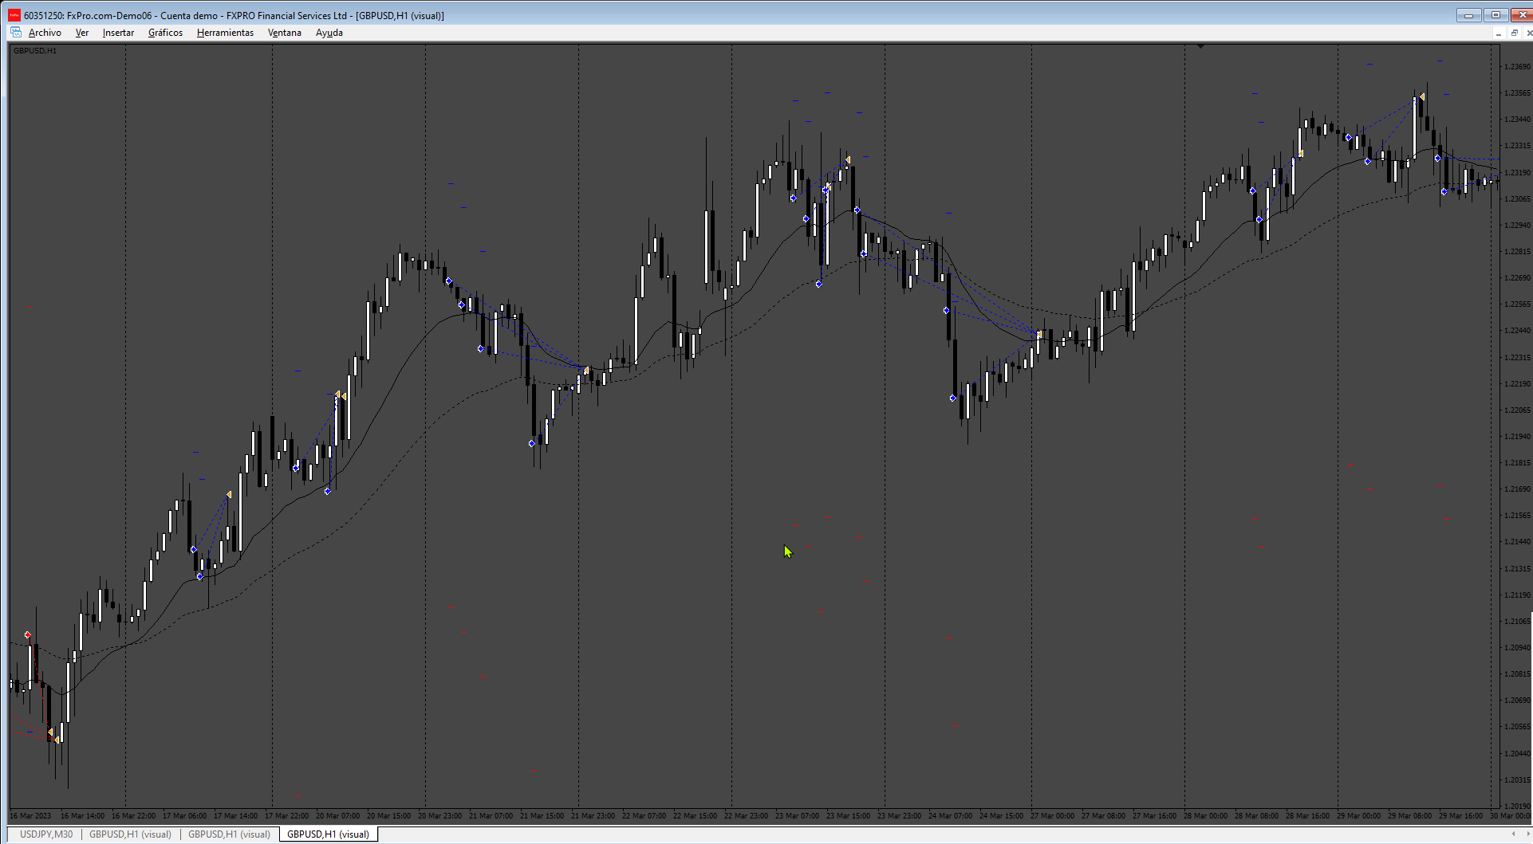Click the 28 Mar 16:00 time axis label

[x=1307, y=816]
